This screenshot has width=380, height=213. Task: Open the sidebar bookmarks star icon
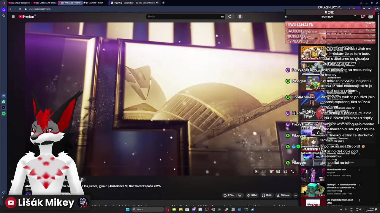tap(4, 15)
